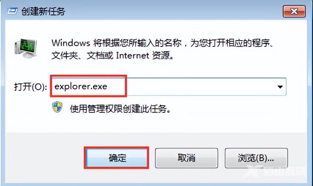Screen dimensions: 313x186
Task: Click the blue-yellow UAC shield icon
Action: click(57, 107)
